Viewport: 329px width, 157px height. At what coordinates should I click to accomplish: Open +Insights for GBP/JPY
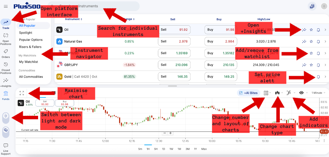click(304, 65)
